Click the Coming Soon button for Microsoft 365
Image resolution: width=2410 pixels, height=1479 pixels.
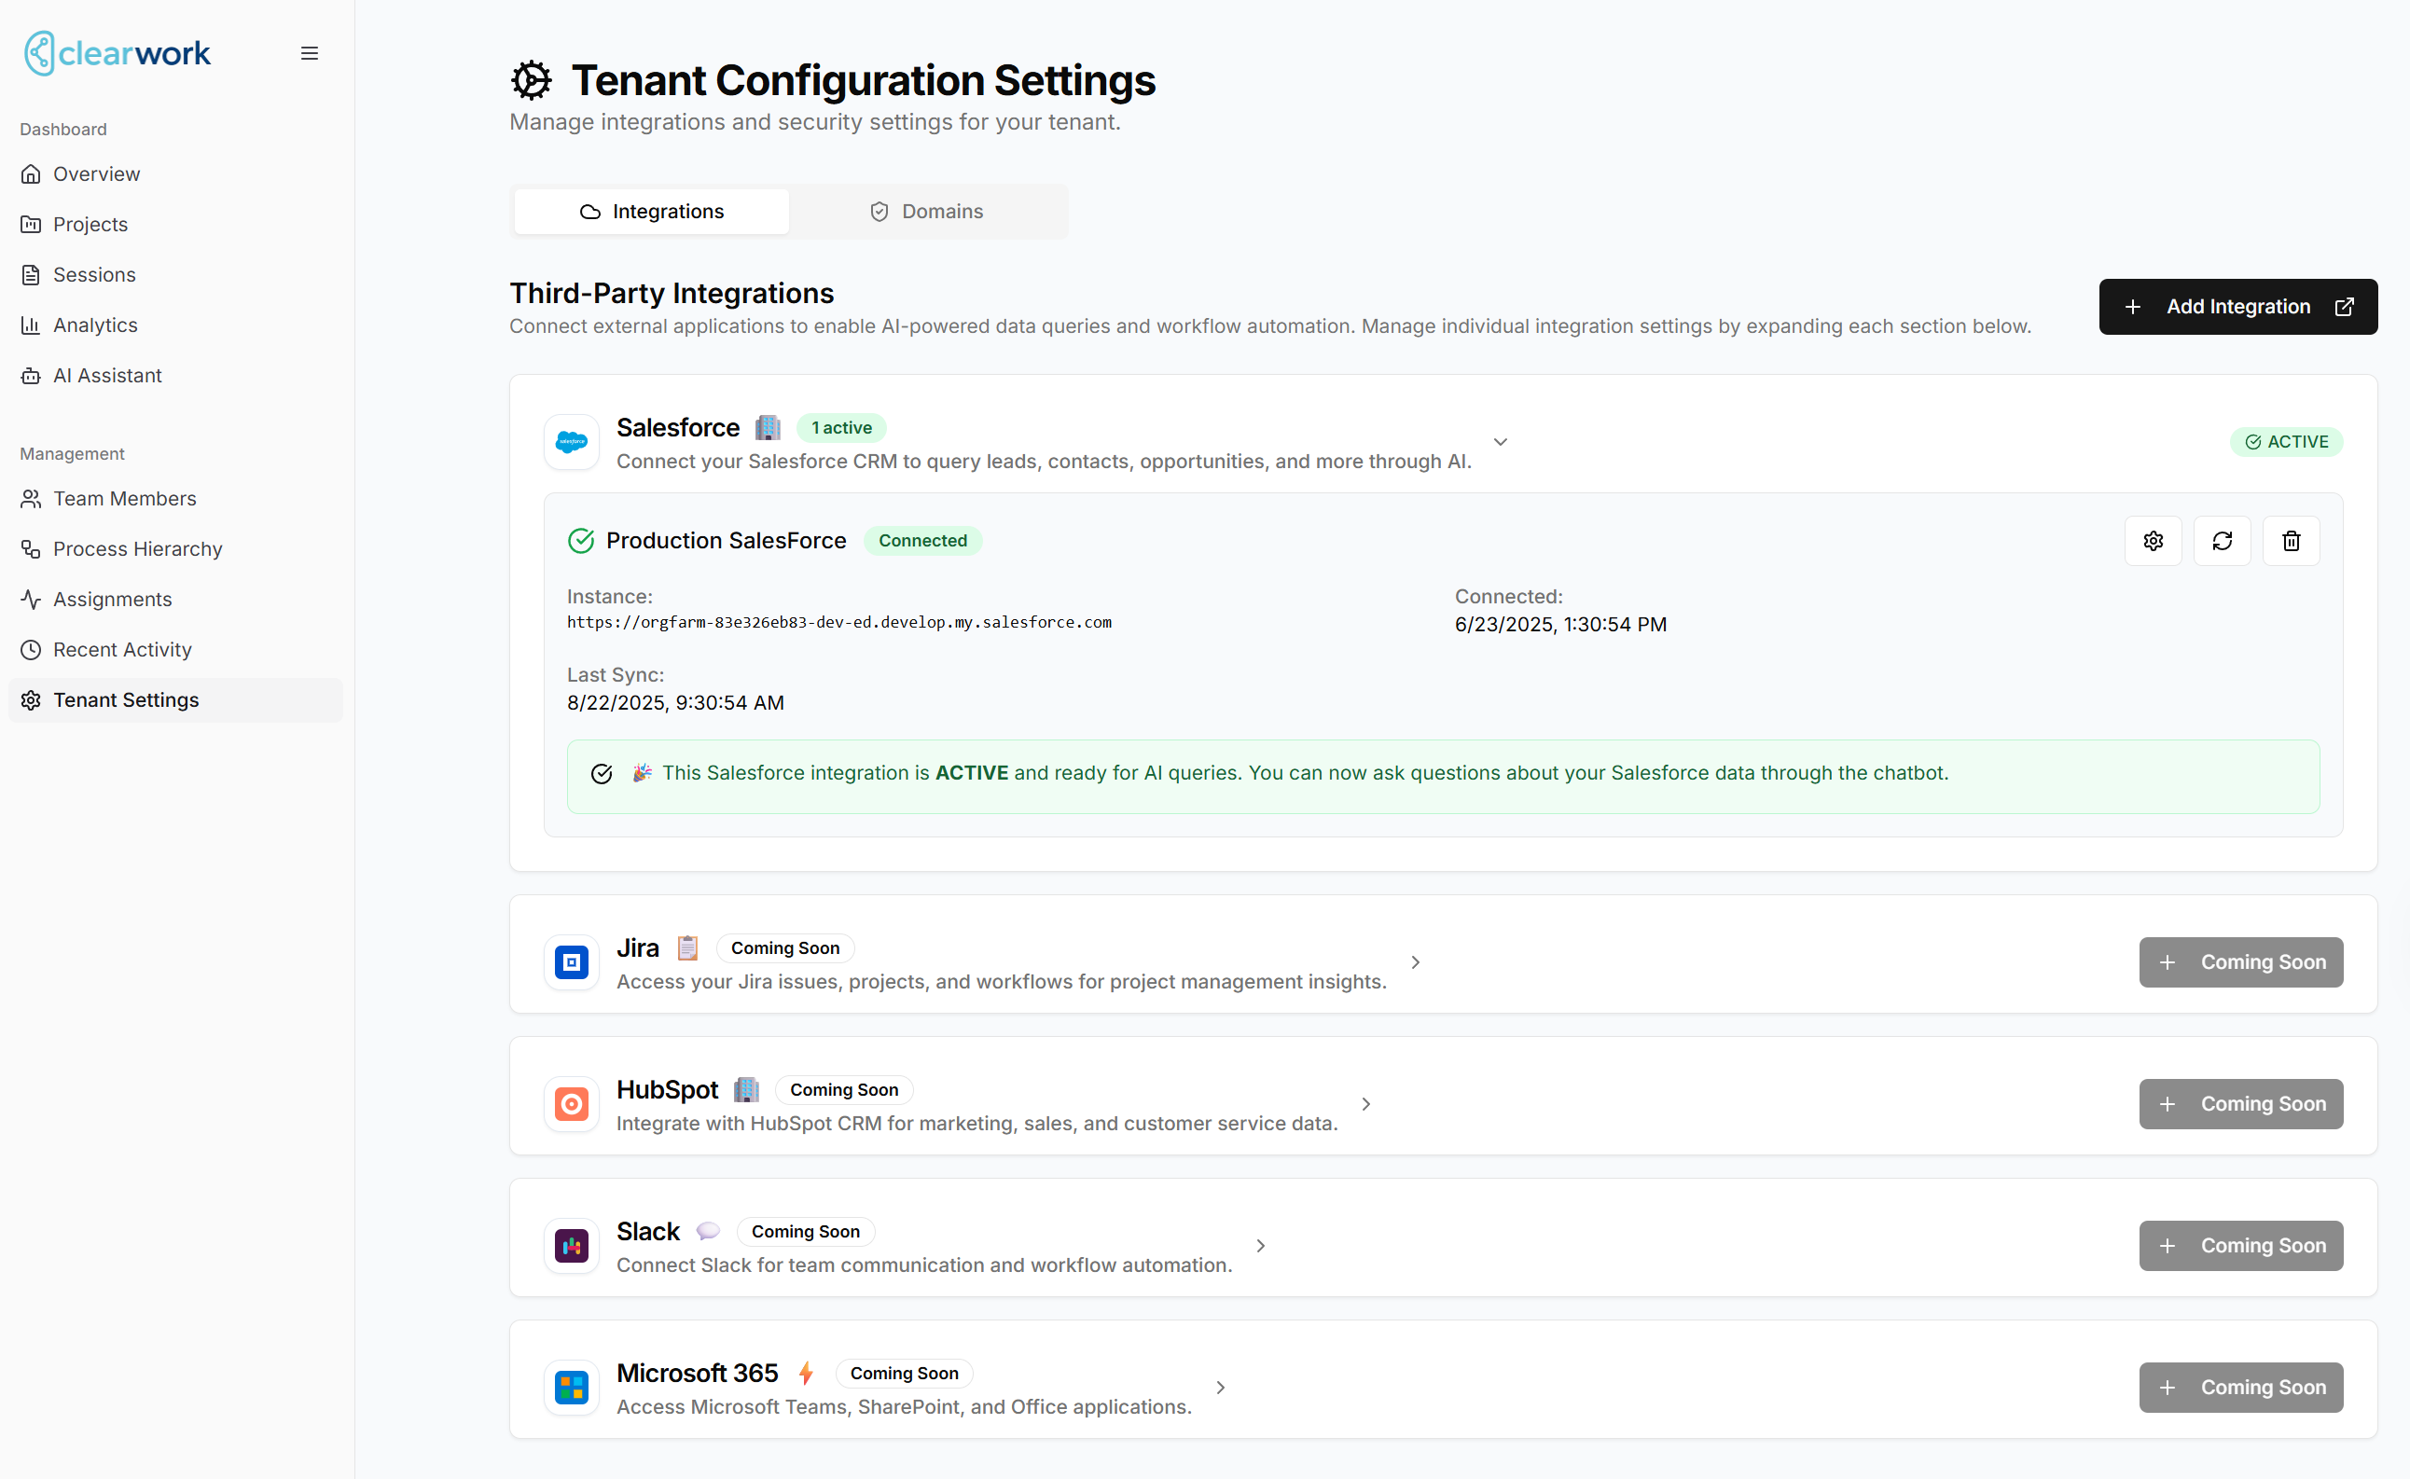click(x=2241, y=1388)
